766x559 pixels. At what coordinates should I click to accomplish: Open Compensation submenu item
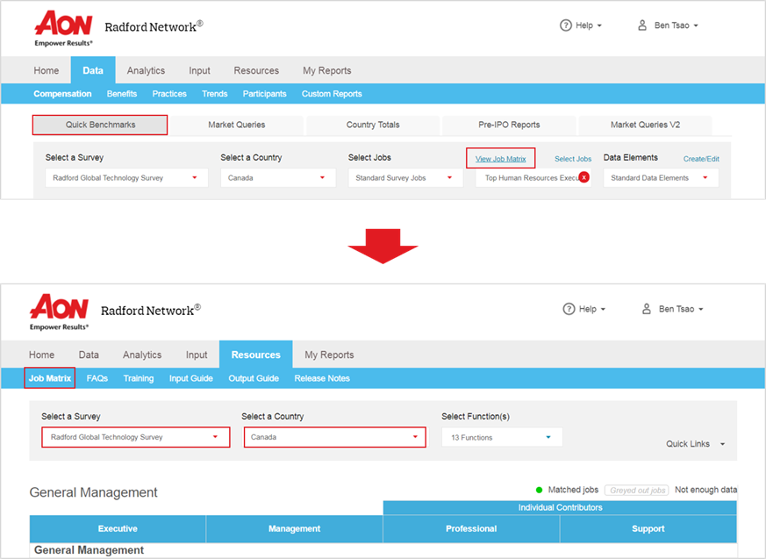[x=62, y=94]
